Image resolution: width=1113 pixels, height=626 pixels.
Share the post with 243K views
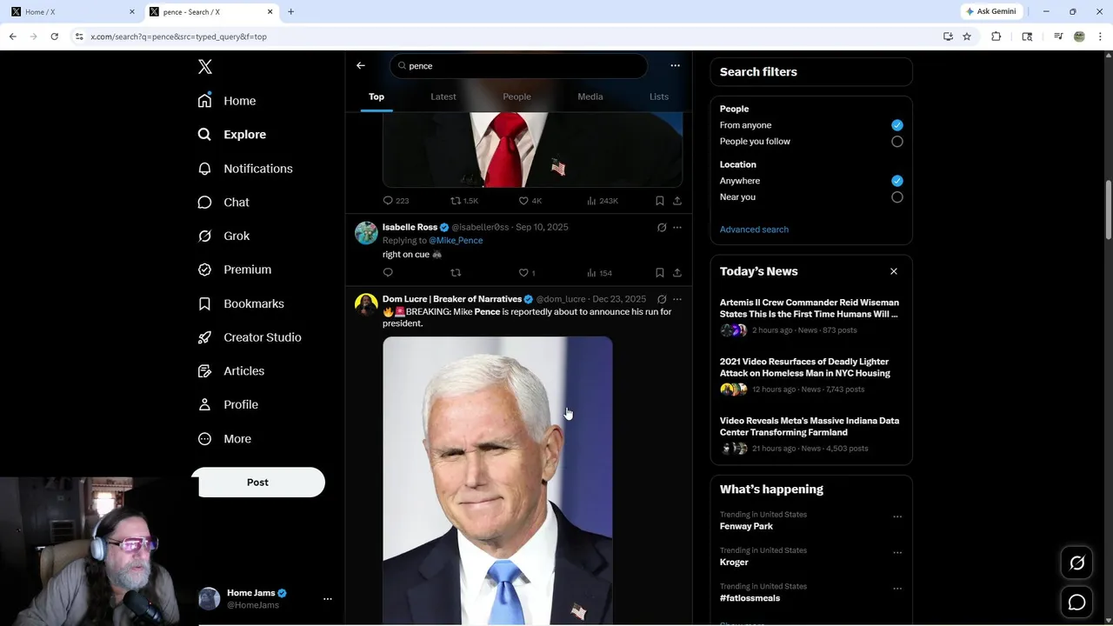click(x=677, y=201)
